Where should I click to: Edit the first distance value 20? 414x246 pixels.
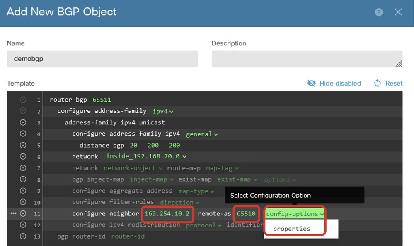point(133,146)
